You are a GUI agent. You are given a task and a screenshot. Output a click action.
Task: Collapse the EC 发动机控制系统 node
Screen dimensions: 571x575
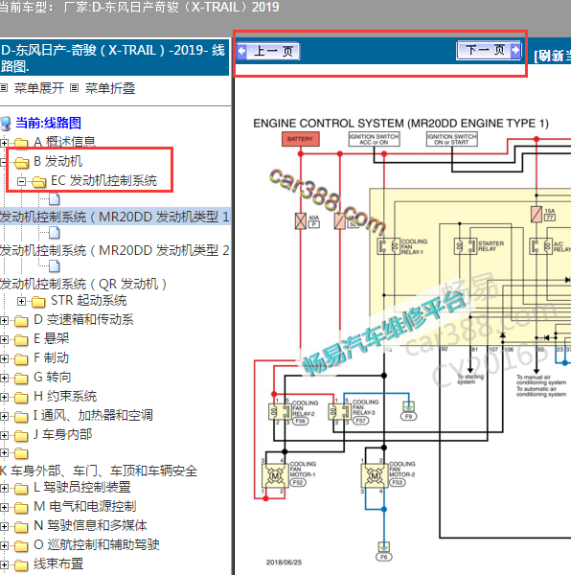coord(21,181)
